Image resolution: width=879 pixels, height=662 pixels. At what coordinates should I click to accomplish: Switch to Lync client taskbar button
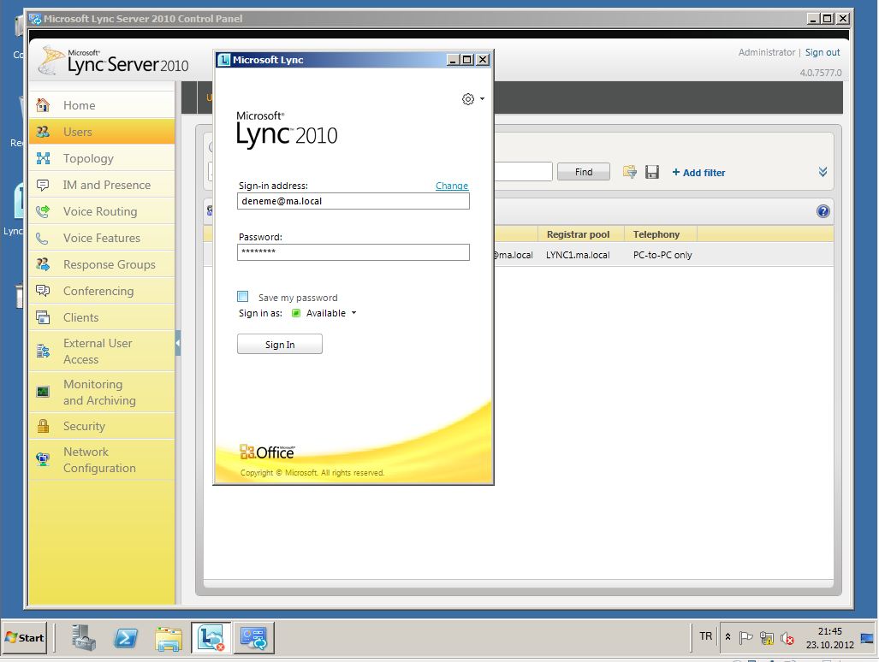211,638
